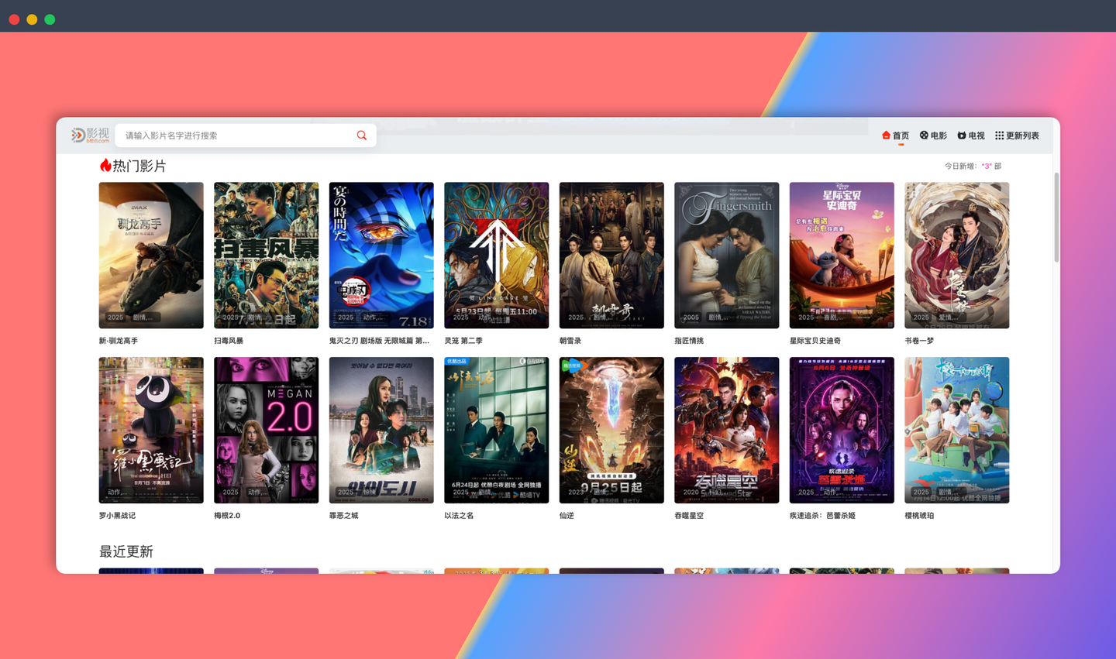Click the film reel icon beside 电影

[924, 136]
